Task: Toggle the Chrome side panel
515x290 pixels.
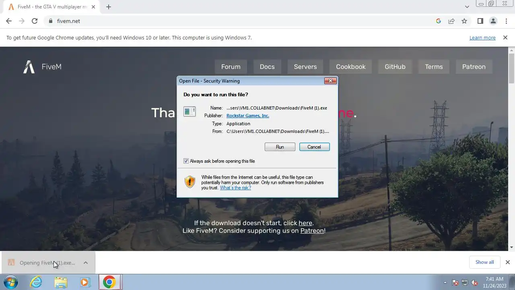Action: coord(480,21)
